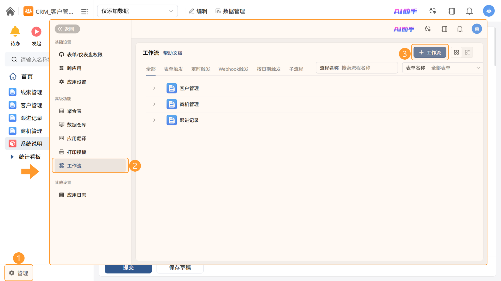Expand the 商机管理 workflow row
The width and height of the screenshot is (501, 281).
tap(154, 104)
